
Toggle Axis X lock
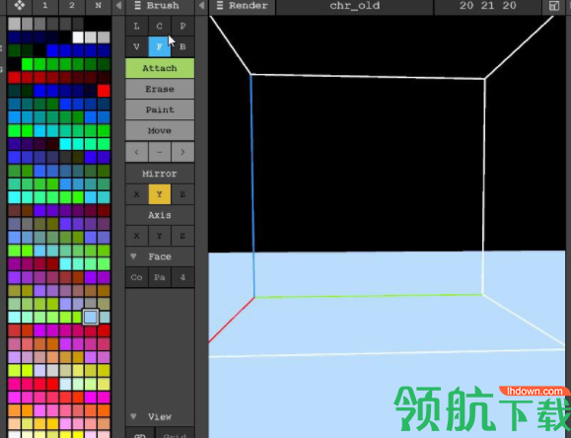point(136,236)
